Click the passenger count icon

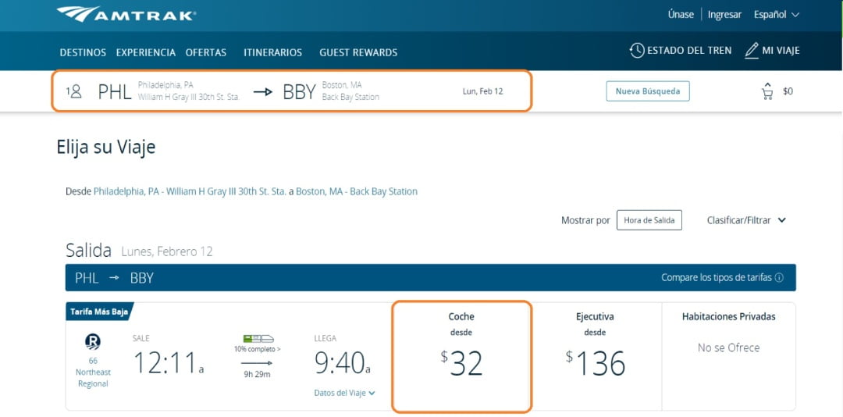click(x=76, y=91)
